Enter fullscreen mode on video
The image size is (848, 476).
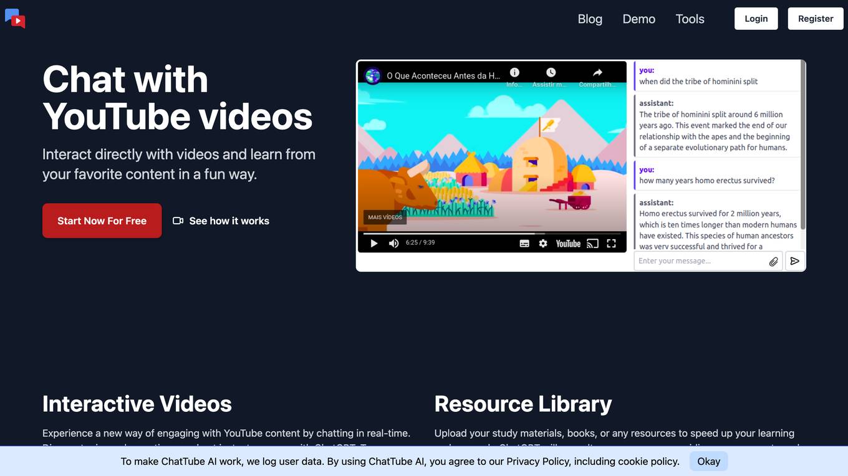(x=612, y=244)
